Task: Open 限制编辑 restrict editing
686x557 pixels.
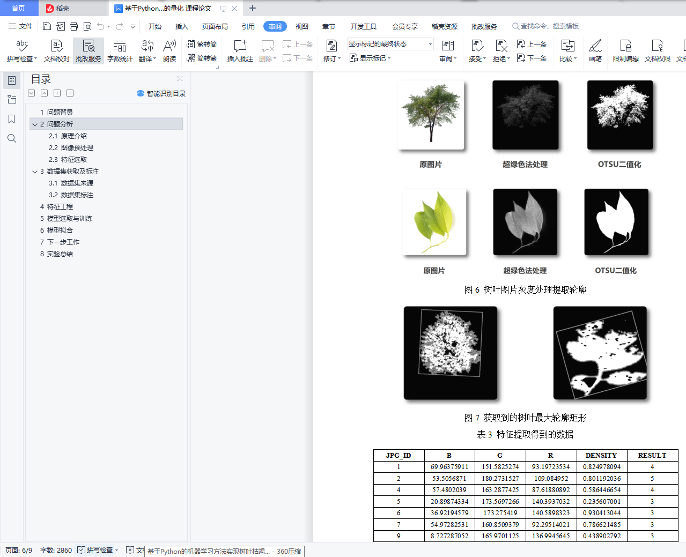Action: 626,51
